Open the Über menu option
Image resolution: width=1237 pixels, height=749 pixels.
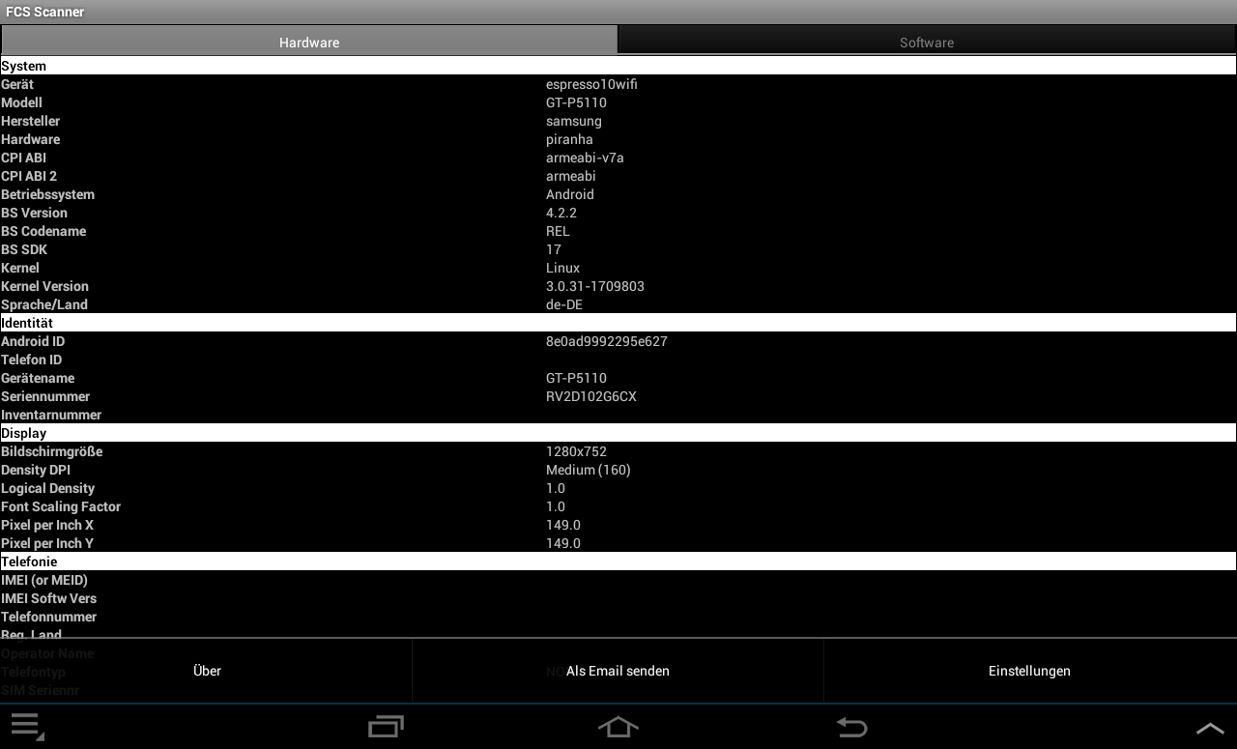click(207, 671)
